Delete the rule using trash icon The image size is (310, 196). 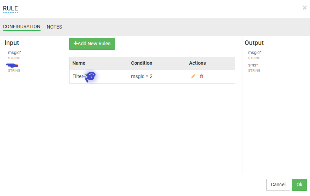[201, 76]
